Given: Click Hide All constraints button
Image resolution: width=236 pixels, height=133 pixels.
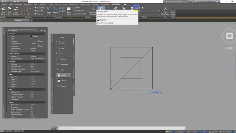Looking at the screenshot, I should tap(38, 14).
